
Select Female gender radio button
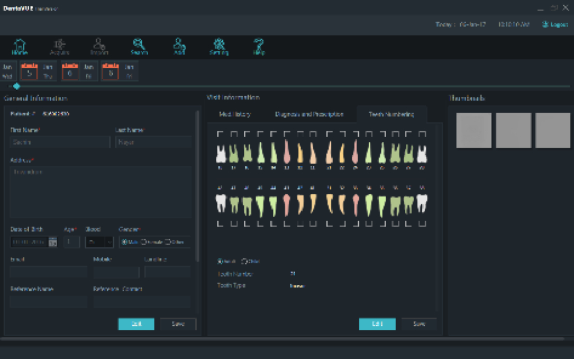[144, 242]
